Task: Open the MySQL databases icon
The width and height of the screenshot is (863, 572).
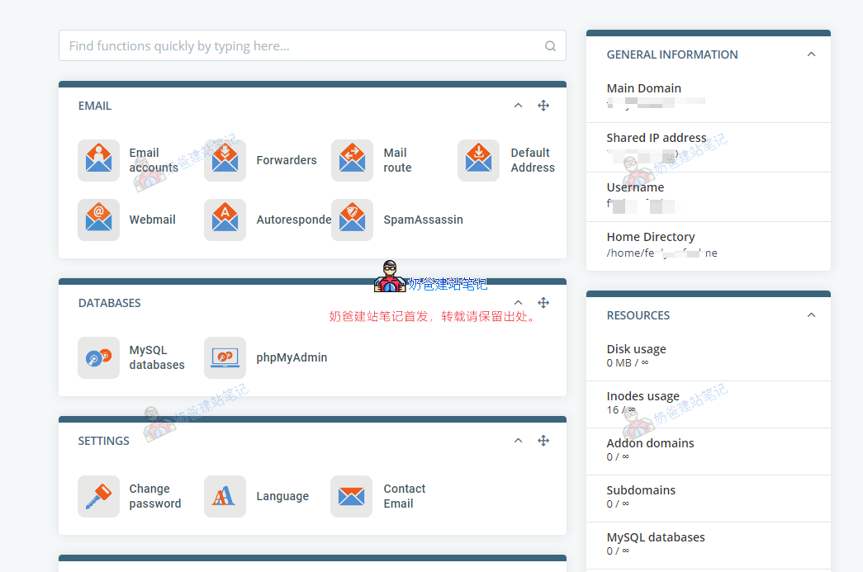Action: point(98,357)
